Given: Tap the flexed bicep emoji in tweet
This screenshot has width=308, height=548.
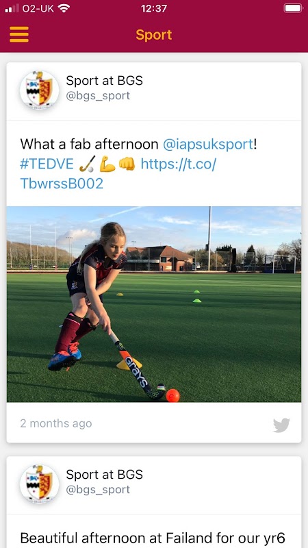Looking at the screenshot, I should (107, 164).
